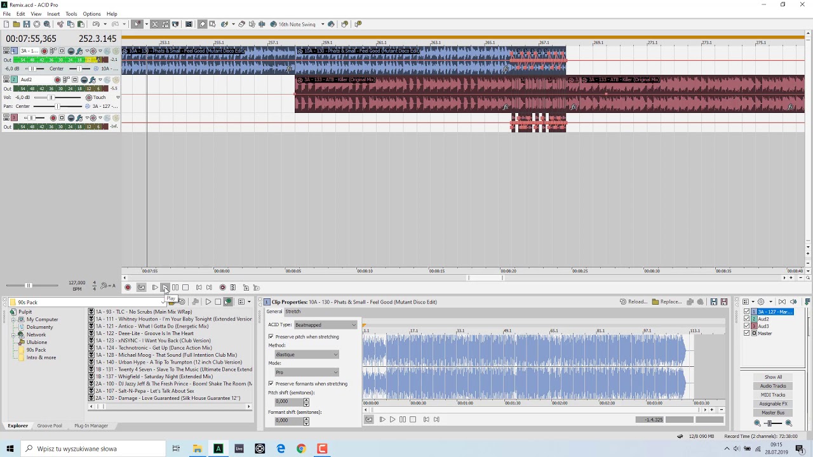Click the Show All button
The width and height of the screenshot is (813, 457).
[x=773, y=377]
